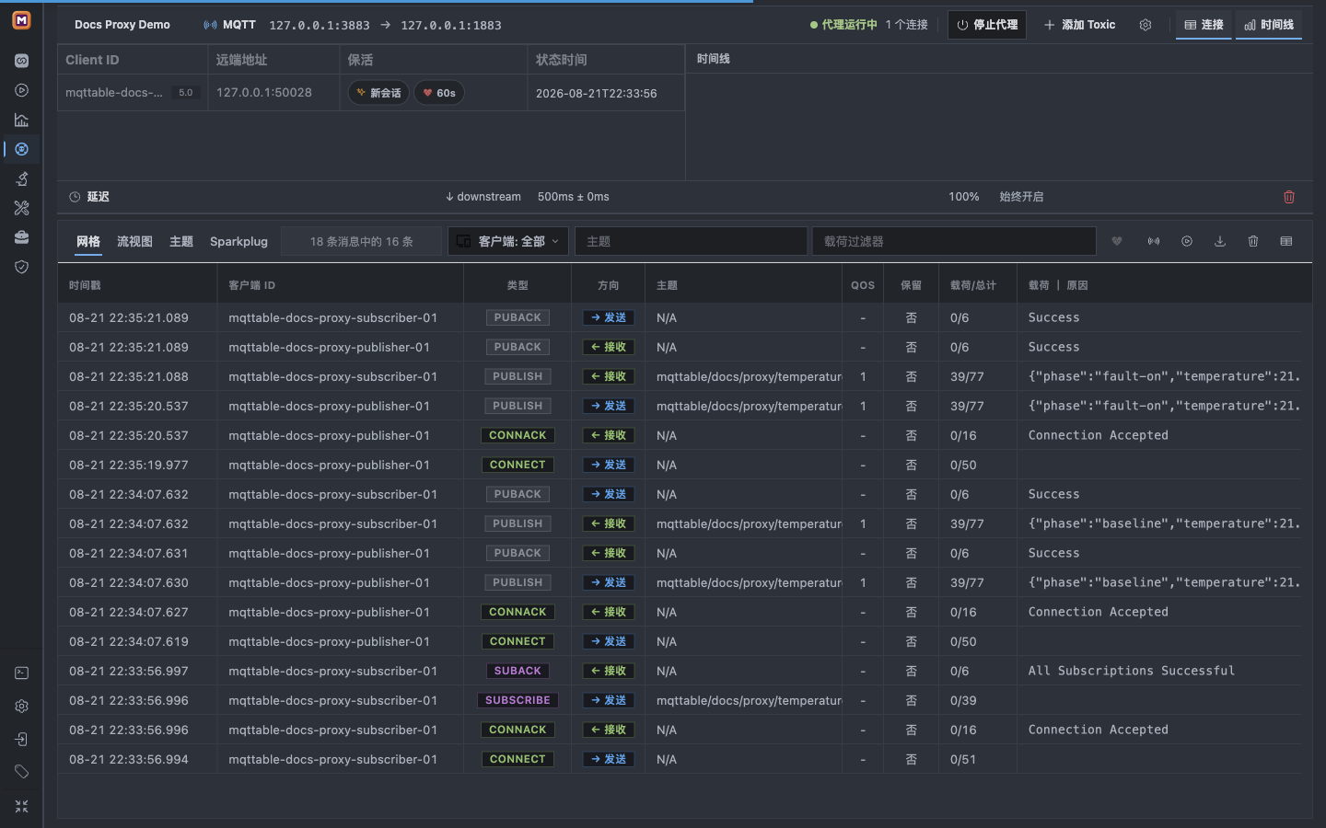Open the chart analytics icon in sidebar
Screen dimensions: 1326x828
click(21, 120)
